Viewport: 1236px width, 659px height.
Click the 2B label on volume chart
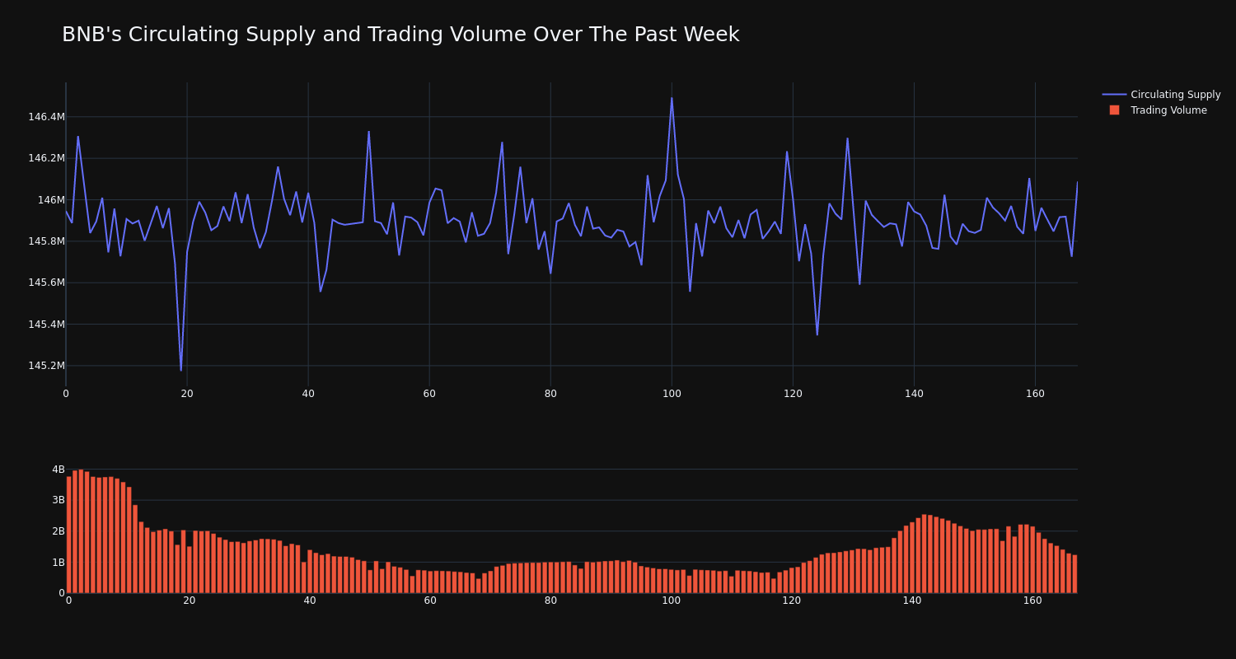click(x=59, y=531)
